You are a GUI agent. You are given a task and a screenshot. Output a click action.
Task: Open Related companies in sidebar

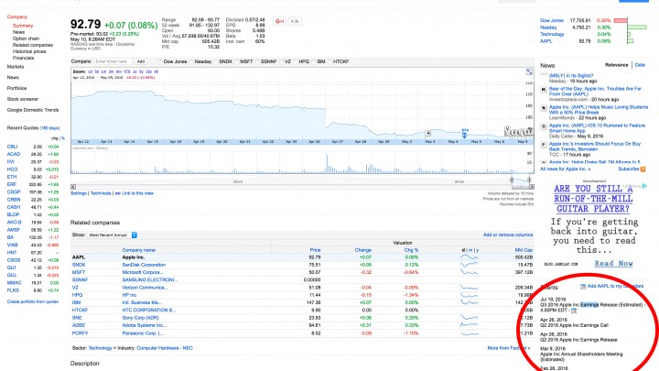coord(33,45)
